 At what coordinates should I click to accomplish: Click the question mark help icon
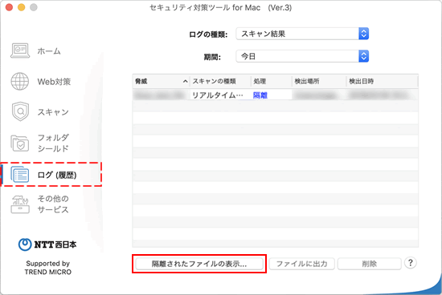click(x=411, y=263)
